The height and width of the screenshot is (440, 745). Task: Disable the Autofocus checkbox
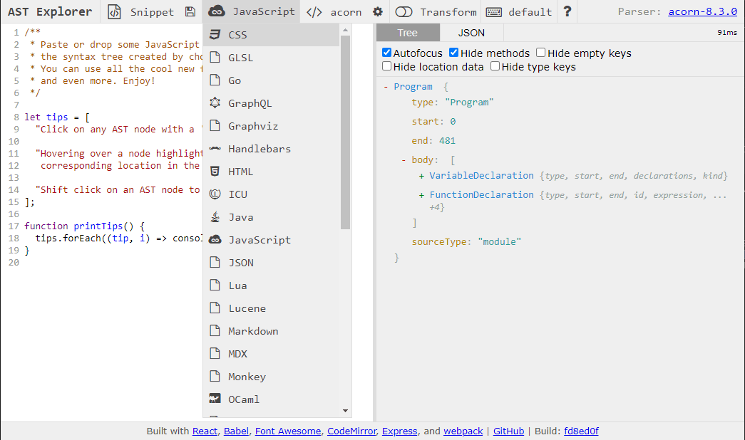click(x=386, y=53)
